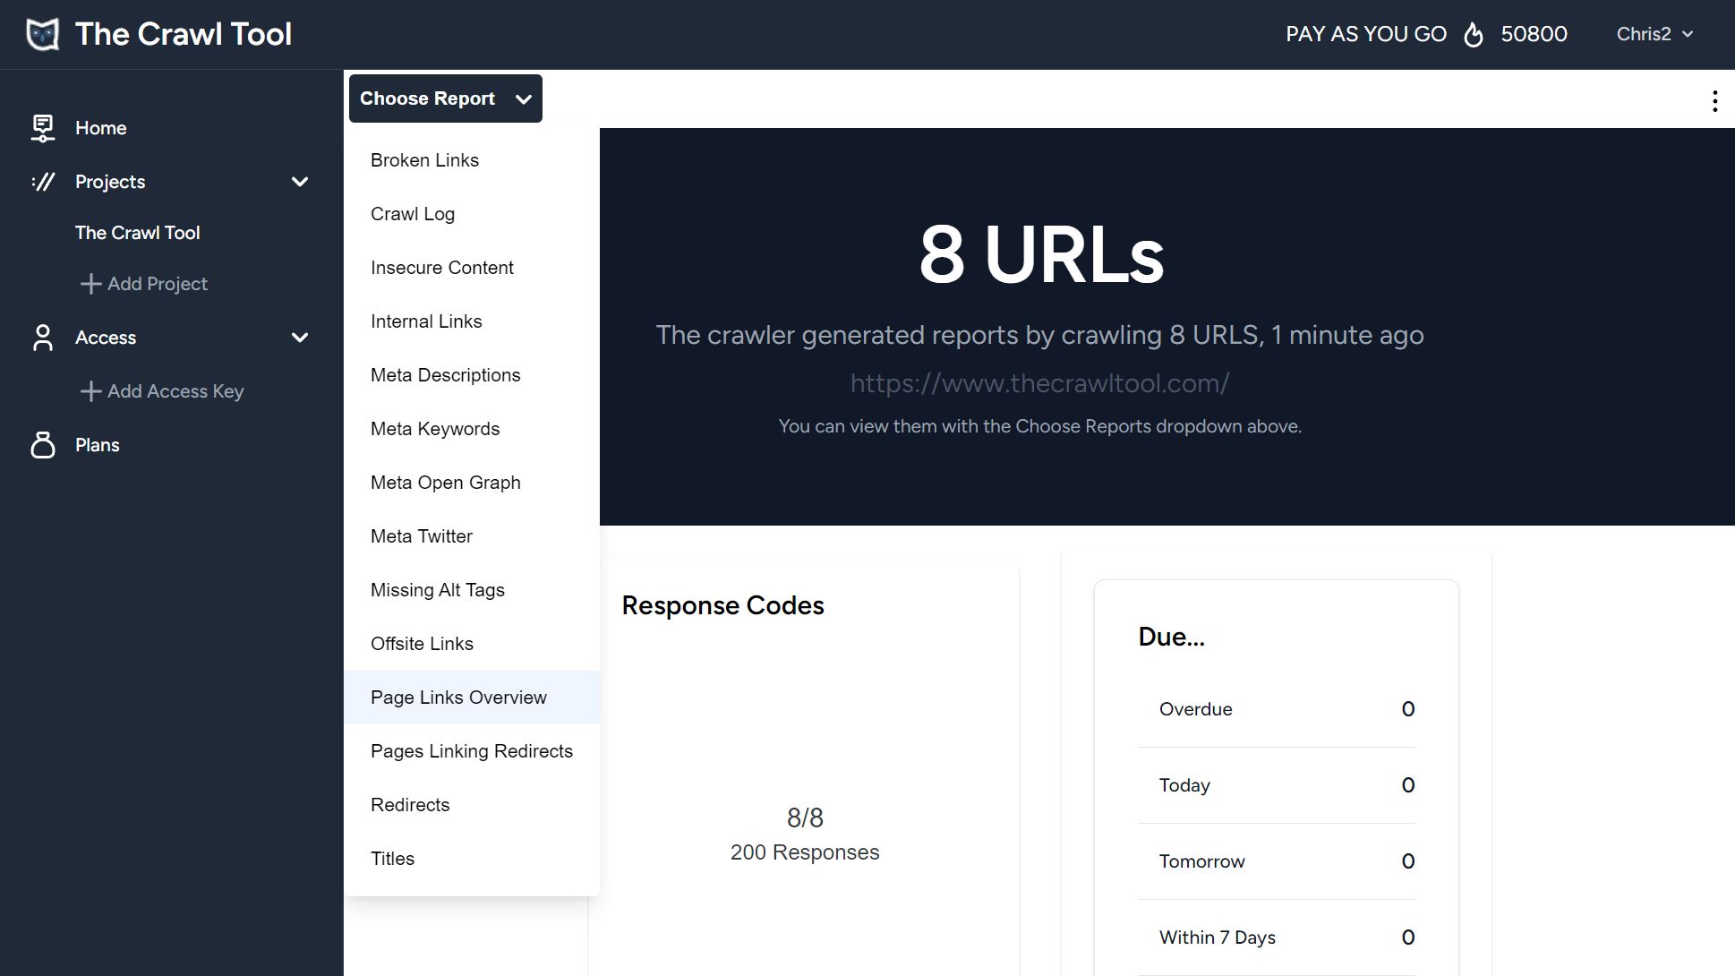Click the 8 URLs headline
This screenshot has width=1735, height=976.
point(1041,254)
